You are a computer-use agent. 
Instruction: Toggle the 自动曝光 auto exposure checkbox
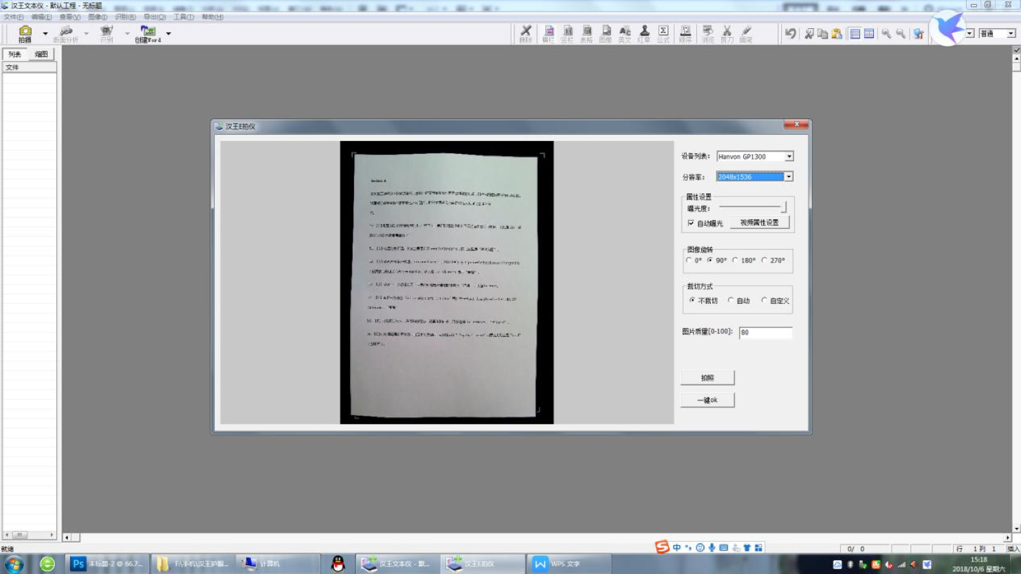(691, 223)
